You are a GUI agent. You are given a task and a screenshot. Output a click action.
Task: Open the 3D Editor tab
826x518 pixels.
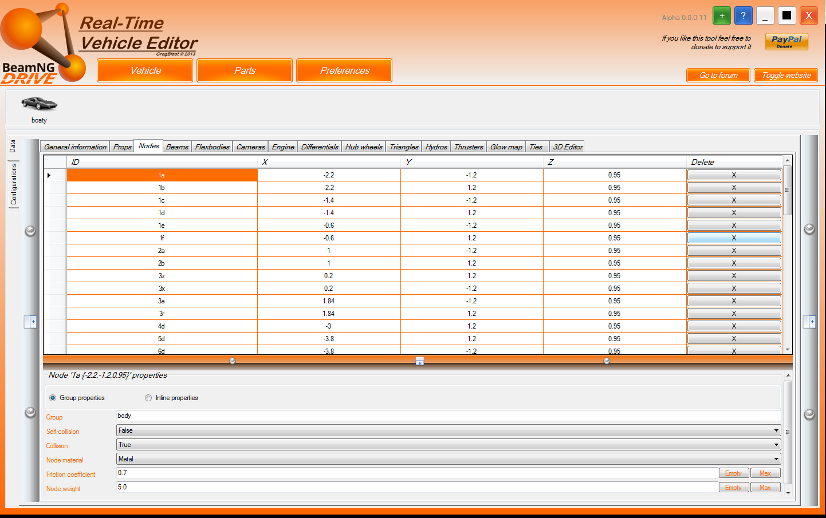(567, 147)
